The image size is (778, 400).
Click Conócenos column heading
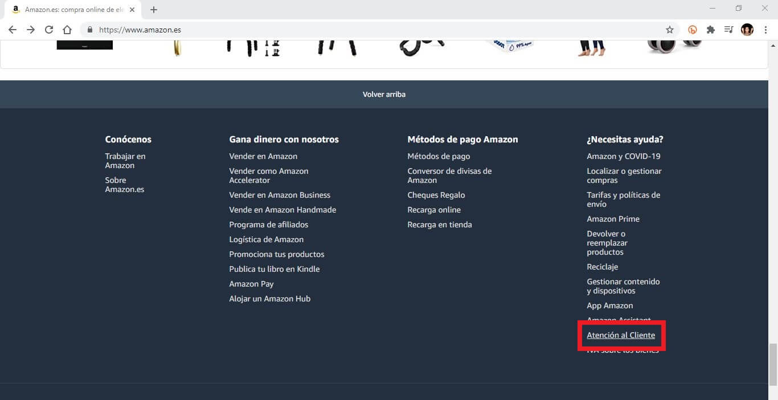[128, 139]
